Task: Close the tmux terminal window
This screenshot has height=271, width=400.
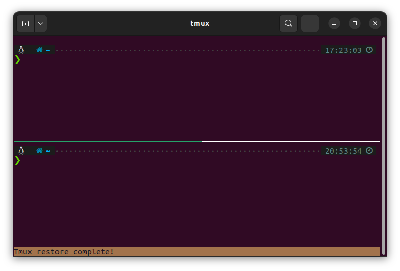Action: pos(375,23)
